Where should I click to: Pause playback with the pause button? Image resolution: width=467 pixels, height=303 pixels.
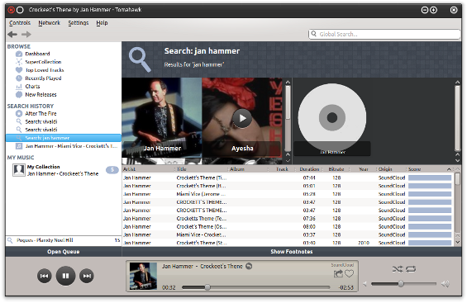[65, 276]
